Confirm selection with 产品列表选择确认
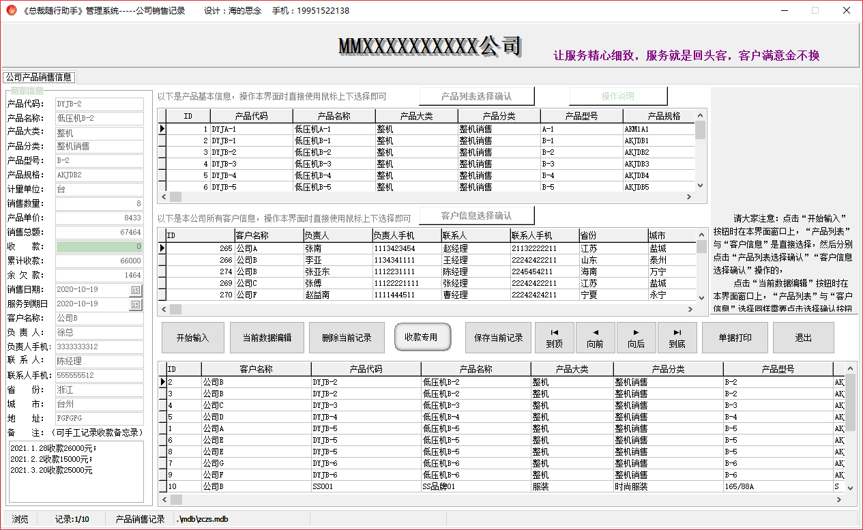The width and height of the screenshot is (863, 530). coord(476,96)
